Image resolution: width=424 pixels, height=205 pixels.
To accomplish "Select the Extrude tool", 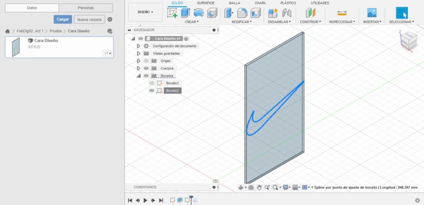I will click(x=185, y=13).
